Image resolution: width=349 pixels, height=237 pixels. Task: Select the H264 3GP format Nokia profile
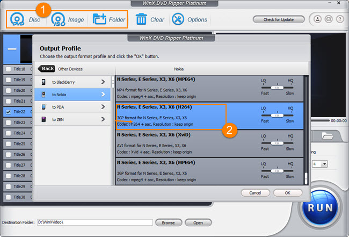click(x=209, y=116)
